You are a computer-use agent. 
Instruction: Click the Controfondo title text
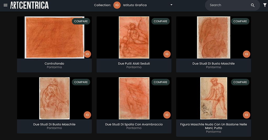coord(54,63)
